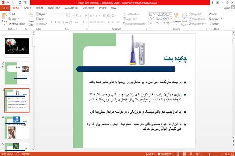
Task: Toggle Strikethrough formatting
Action: (67, 22)
